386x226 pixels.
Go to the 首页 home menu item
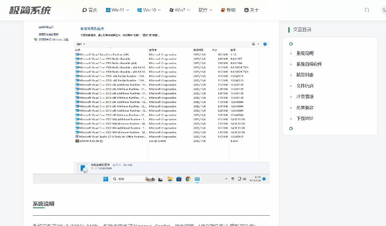[x=90, y=10]
